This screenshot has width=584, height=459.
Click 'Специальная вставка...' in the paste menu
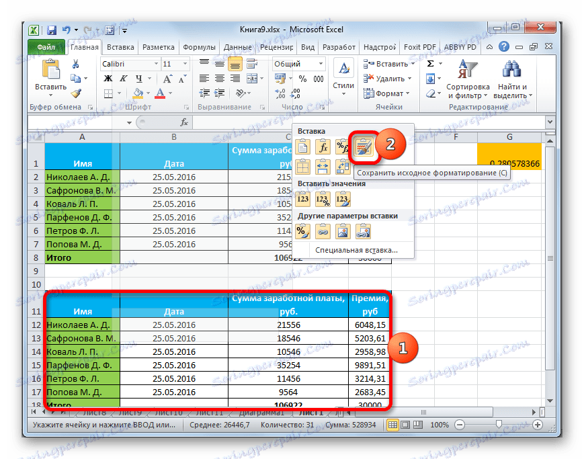pyautogui.click(x=356, y=250)
